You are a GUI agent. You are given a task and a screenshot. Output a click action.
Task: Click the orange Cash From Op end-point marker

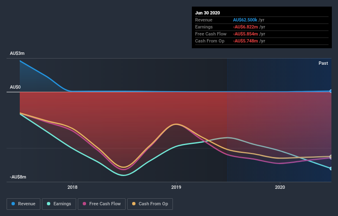tap(331, 157)
